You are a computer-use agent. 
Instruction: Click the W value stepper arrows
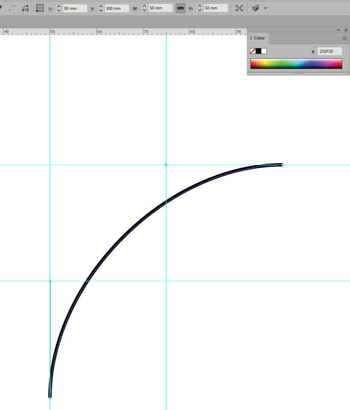click(144, 8)
